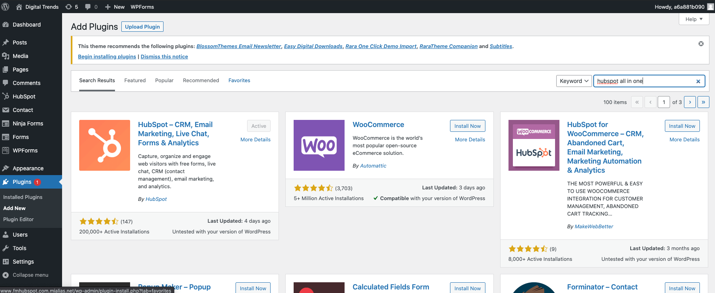Open the Ninja Forms icon in sidebar
Viewport: 715px width, 293px height.
pos(6,123)
